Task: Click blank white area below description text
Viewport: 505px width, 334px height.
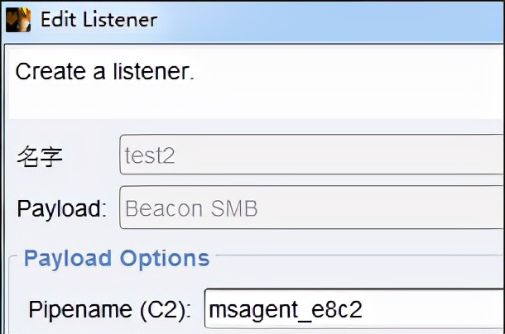Action: (248, 103)
